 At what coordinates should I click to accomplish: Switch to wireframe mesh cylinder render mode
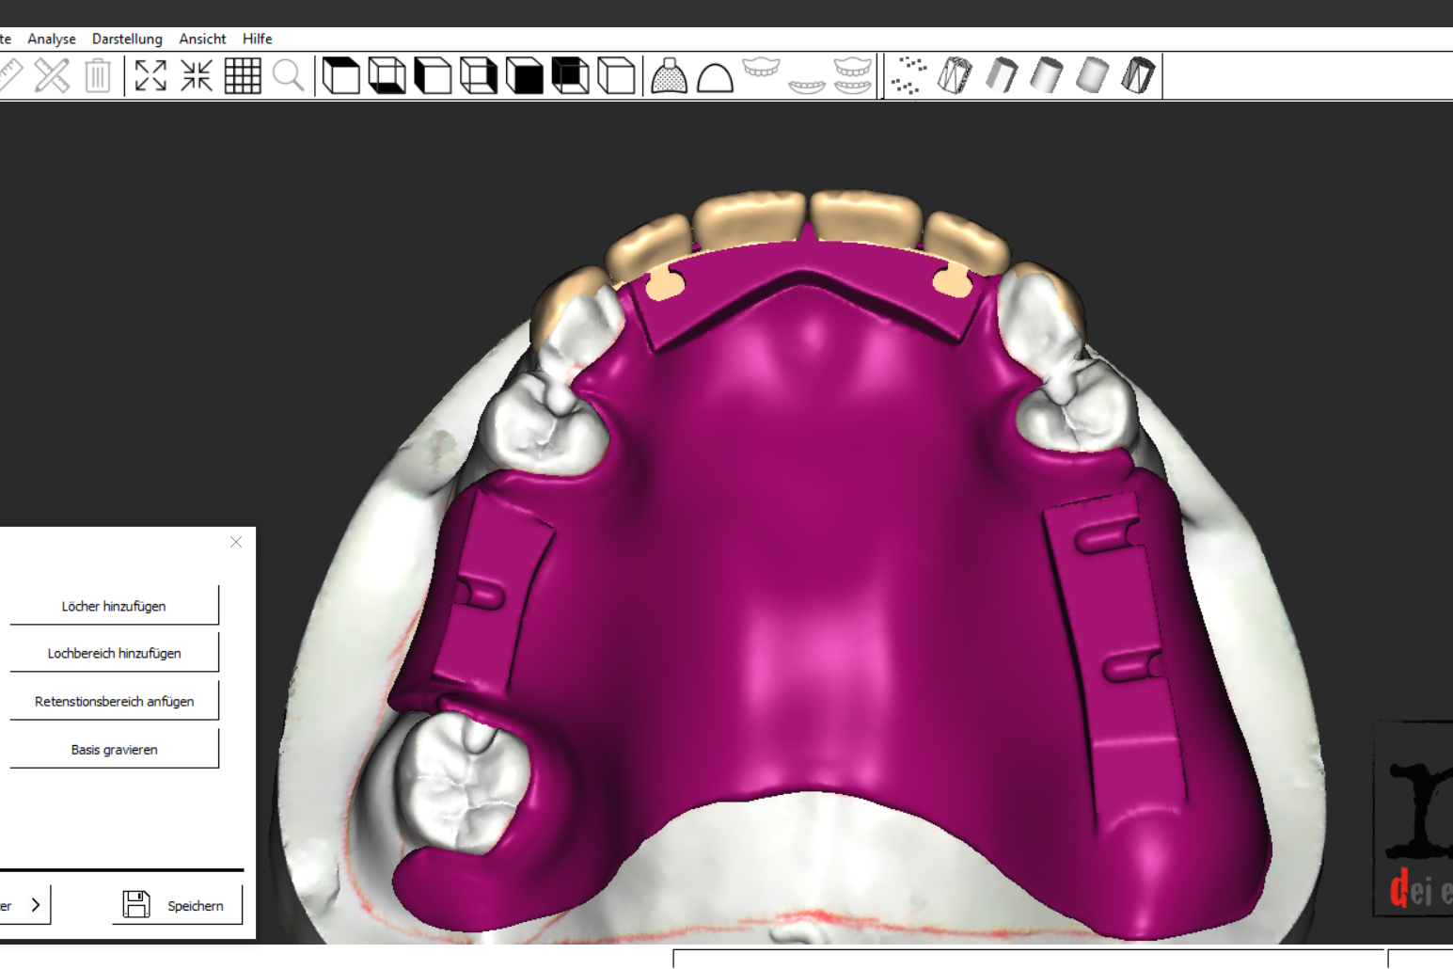(x=956, y=75)
